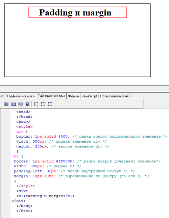Click the insert table column icon
Screen dimensions: 169x218
(x=27, y=104)
